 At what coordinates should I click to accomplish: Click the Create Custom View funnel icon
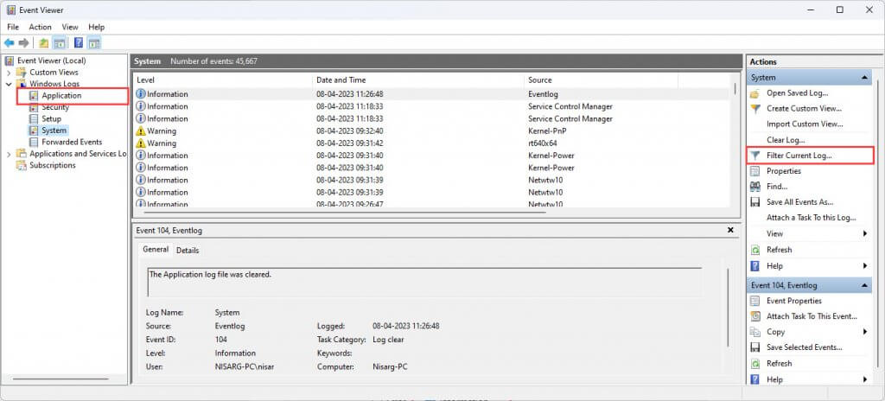coord(755,108)
